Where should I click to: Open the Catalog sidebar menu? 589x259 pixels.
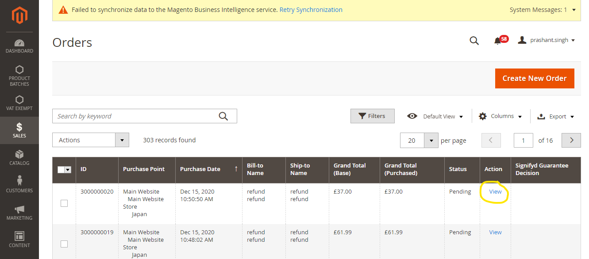click(19, 157)
